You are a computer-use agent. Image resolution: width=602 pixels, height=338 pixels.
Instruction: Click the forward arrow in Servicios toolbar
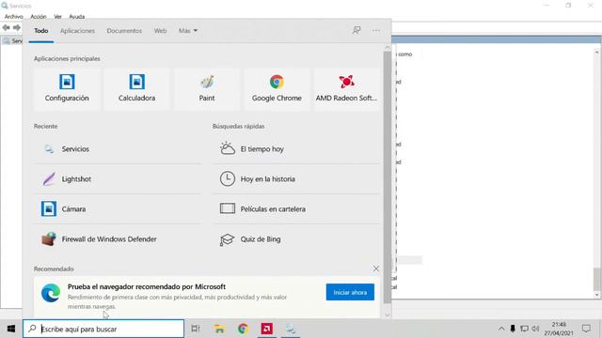point(17,27)
